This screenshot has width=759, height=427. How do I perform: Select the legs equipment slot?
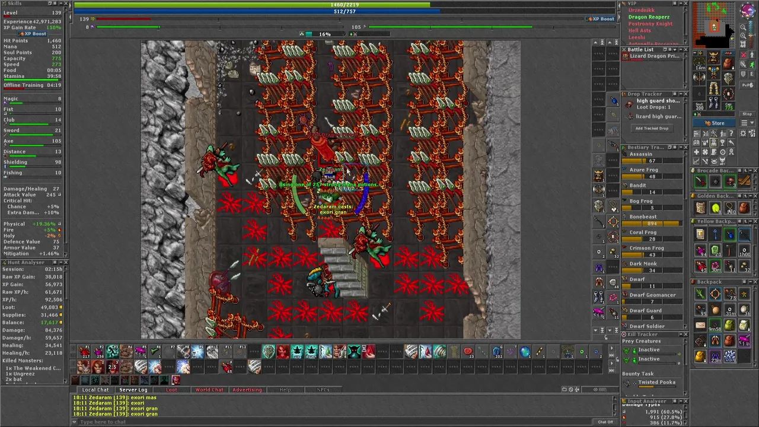pyautogui.click(x=714, y=88)
